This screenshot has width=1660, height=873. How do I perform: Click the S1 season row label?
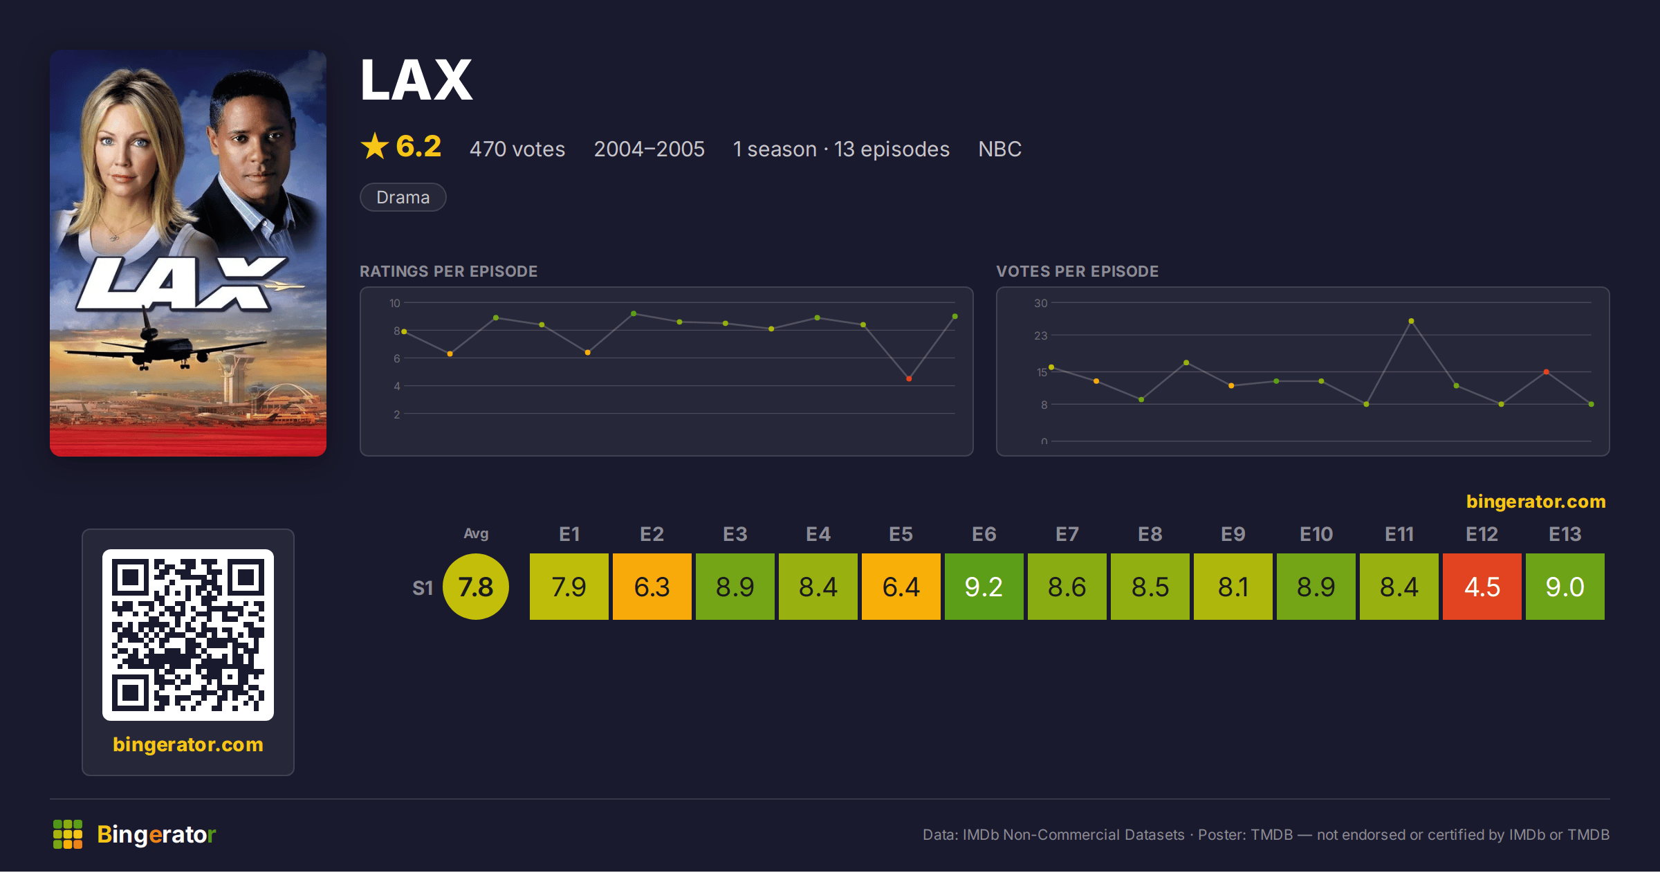click(x=423, y=588)
